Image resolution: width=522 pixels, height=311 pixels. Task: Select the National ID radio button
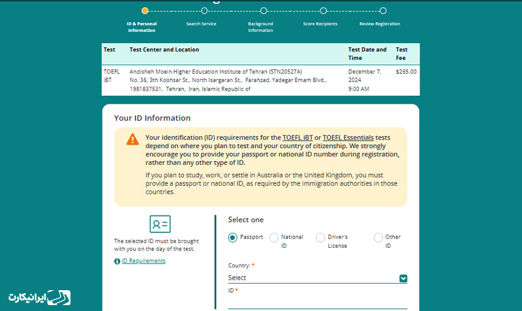(273, 237)
